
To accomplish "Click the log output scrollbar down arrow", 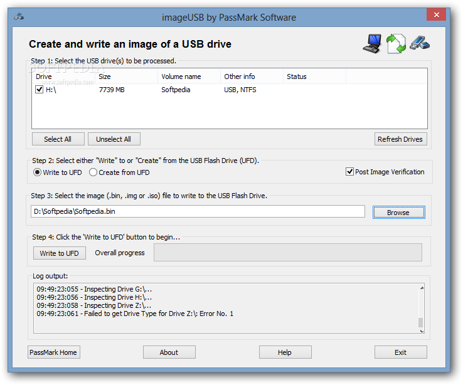I will coord(422,330).
